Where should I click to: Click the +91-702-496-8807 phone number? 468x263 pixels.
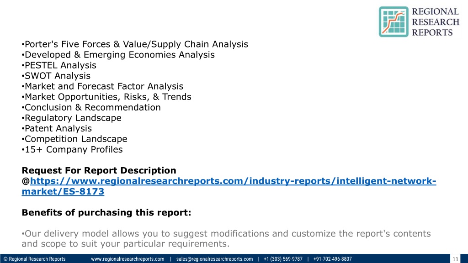(x=333, y=259)
